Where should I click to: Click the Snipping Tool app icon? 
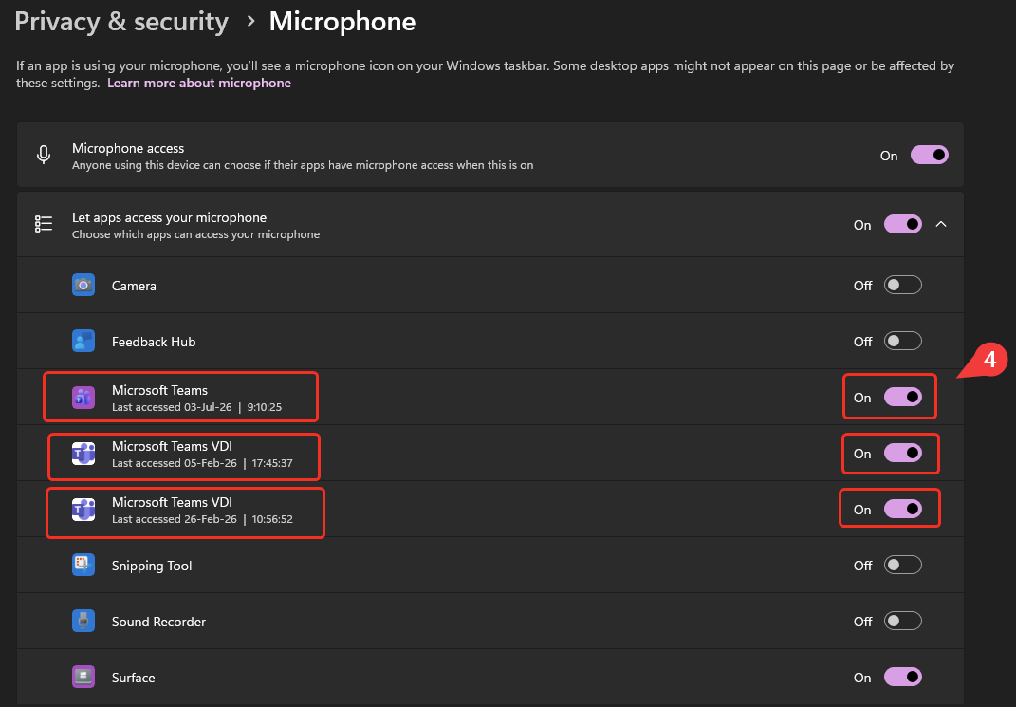[83, 565]
